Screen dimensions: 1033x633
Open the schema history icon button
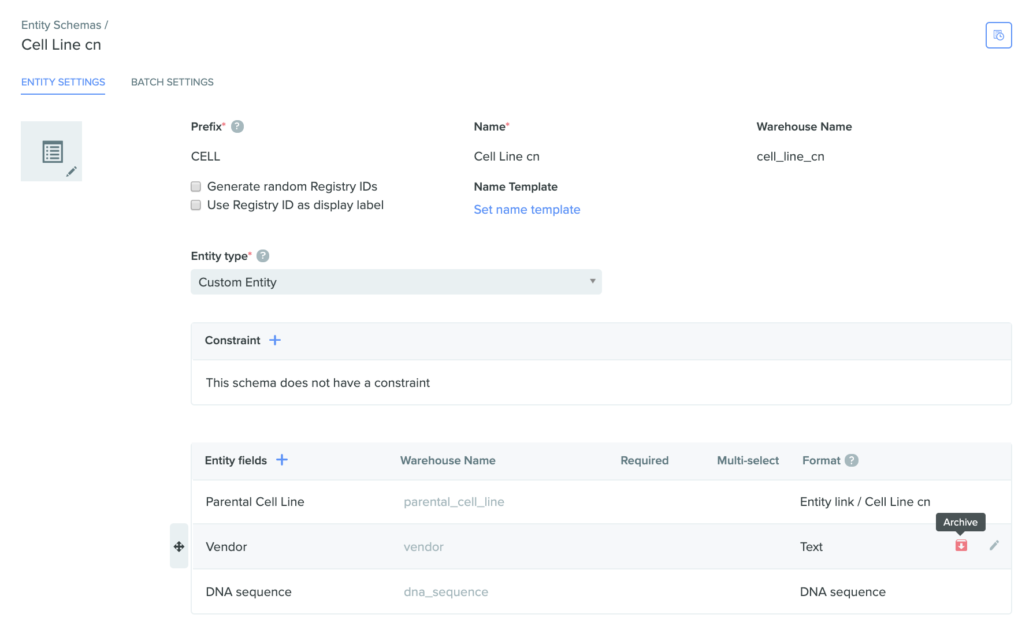point(998,35)
